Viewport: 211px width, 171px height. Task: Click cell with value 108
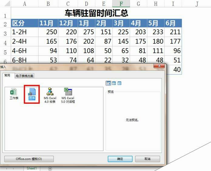click(86, 51)
